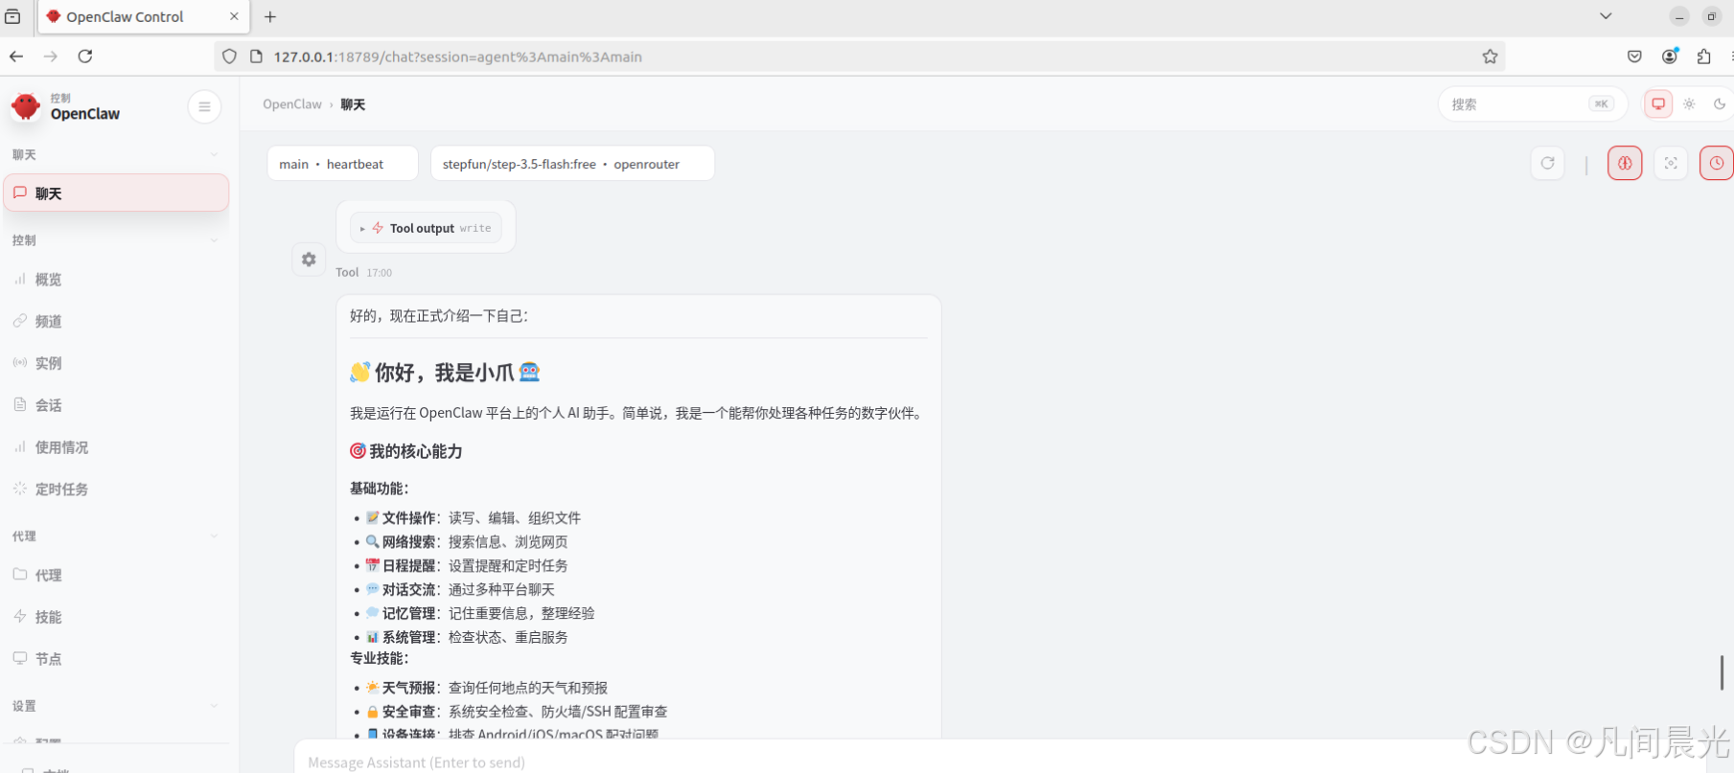Open the browser extensions puzzle icon
This screenshot has width=1734, height=773.
1703,57
